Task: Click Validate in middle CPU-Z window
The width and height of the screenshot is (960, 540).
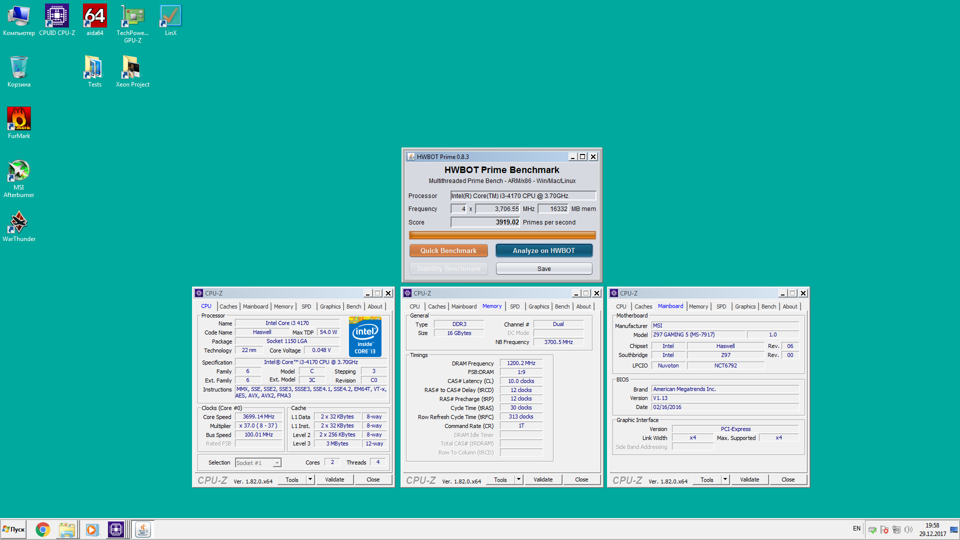Action: click(x=543, y=479)
